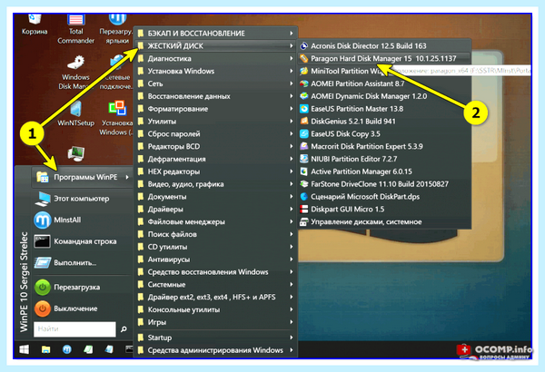Click the MInstAll icon in Start menu
This screenshot has height=372, width=545.
43,220
